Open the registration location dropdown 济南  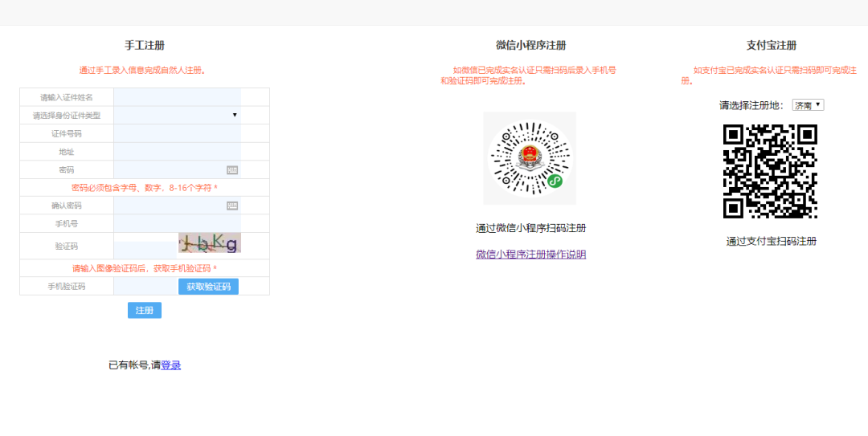(x=809, y=105)
